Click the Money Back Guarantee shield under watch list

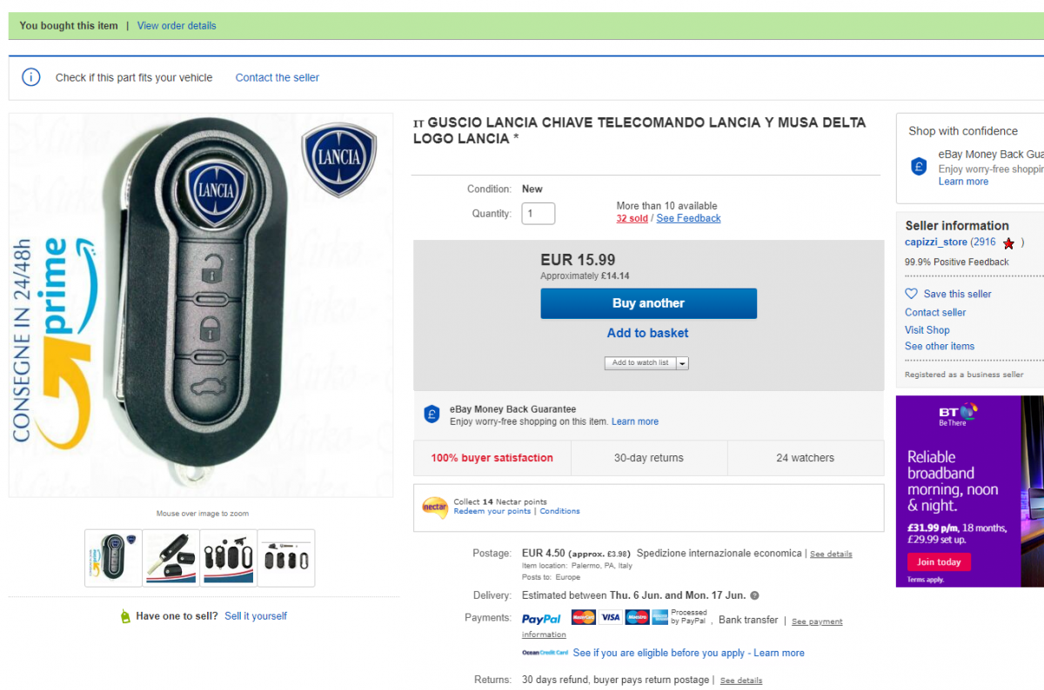(432, 415)
